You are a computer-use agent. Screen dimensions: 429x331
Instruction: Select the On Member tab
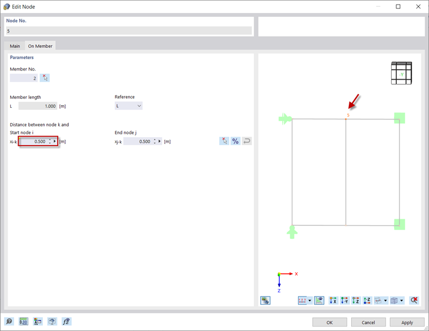pyautogui.click(x=40, y=46)
